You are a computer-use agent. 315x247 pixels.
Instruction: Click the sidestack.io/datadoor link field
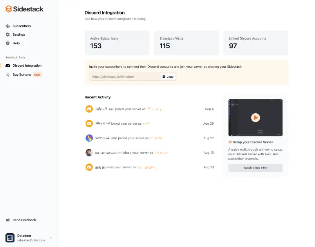point(118,76)
